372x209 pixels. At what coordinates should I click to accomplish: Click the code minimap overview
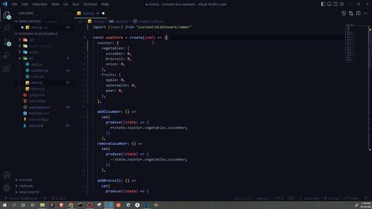click(x=350, y=43)
